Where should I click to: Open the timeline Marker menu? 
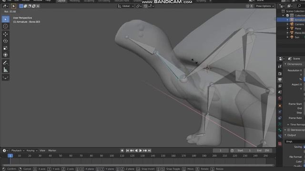(52, 151)
